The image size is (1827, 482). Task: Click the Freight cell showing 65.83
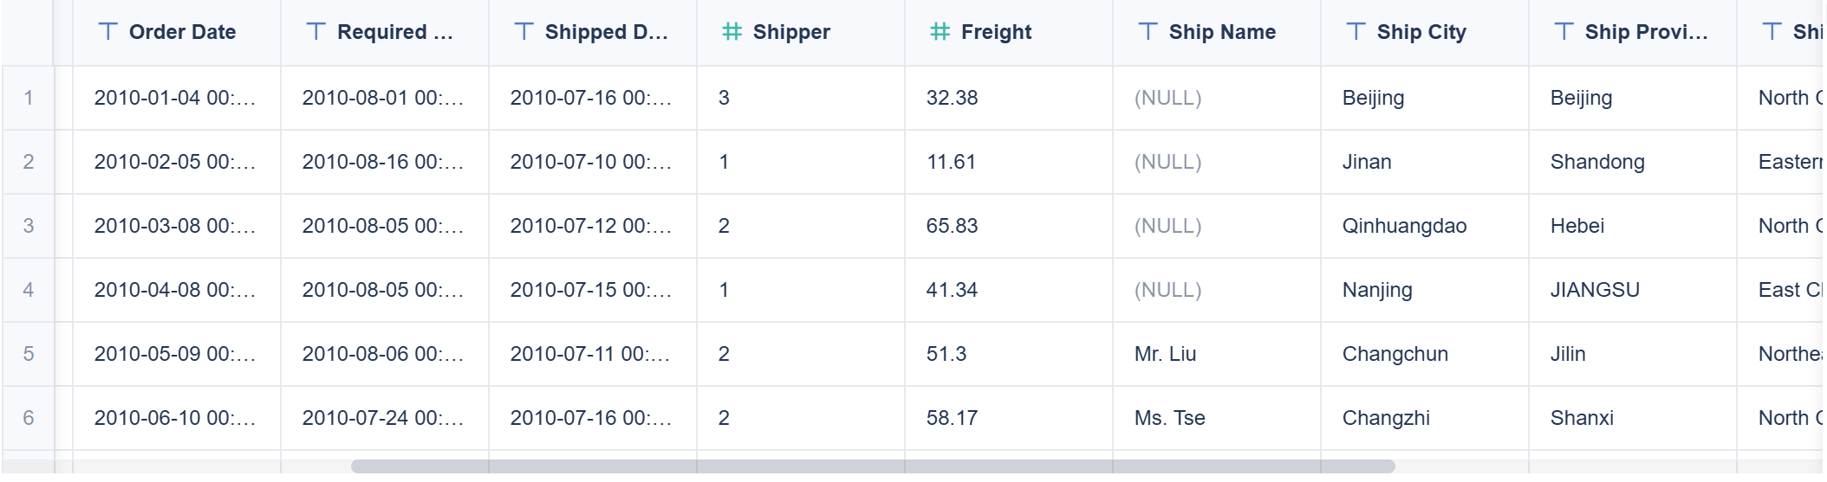click(952, 226)
